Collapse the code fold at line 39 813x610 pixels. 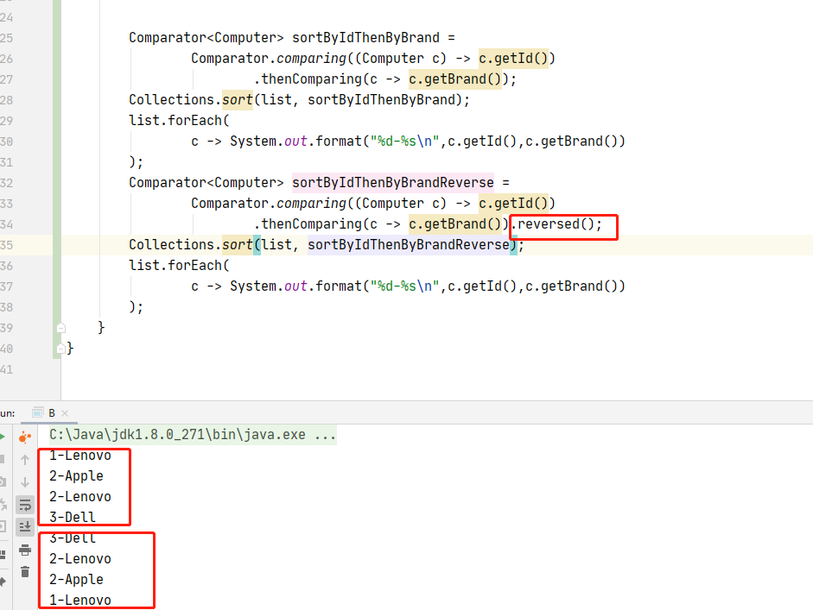[x=60, y=328]
